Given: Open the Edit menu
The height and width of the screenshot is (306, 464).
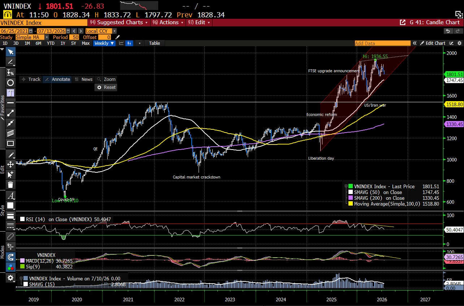Looking at the screenshot, I should 199,22.
